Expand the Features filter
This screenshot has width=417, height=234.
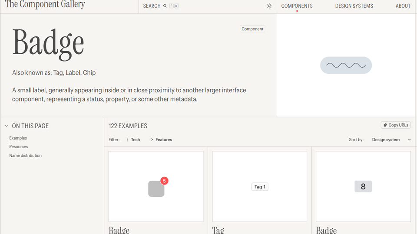click(161, 140)
